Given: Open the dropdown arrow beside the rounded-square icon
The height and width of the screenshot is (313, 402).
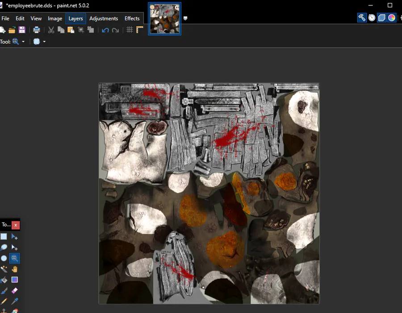Looking at the screenshot, I should pos(44,42).
